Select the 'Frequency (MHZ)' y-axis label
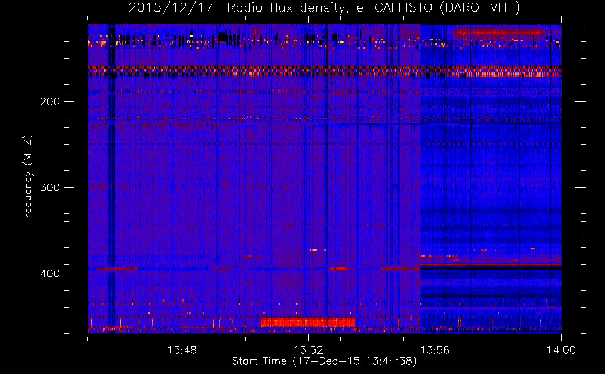The width and height of the screenshot is (605, 374). [x=28, y=180]
